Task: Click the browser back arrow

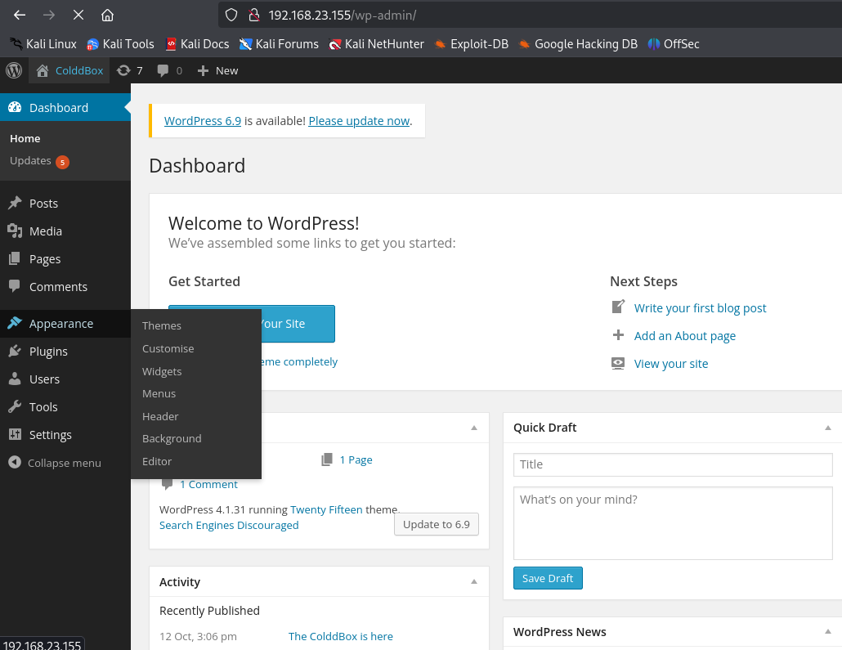Action: pyautogui.click(x=20, y=15)
